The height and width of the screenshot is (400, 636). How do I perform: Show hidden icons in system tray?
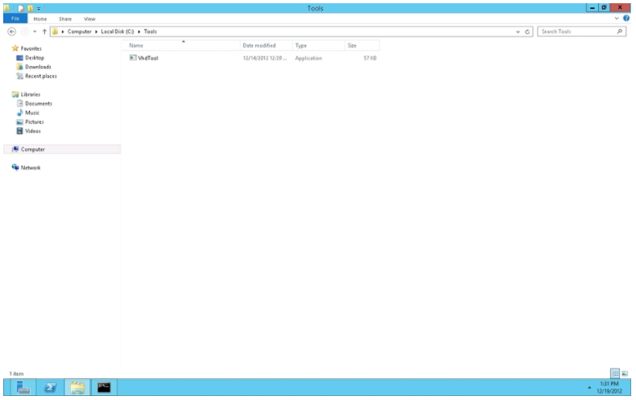click(589, 388)
